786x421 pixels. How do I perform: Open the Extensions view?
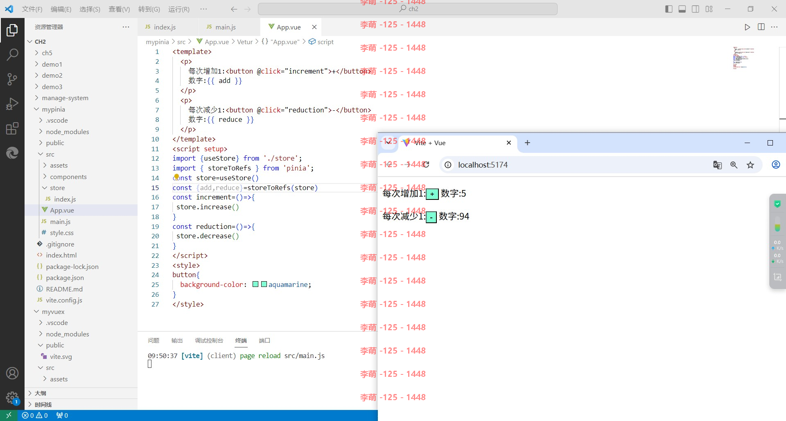(12, 128)
